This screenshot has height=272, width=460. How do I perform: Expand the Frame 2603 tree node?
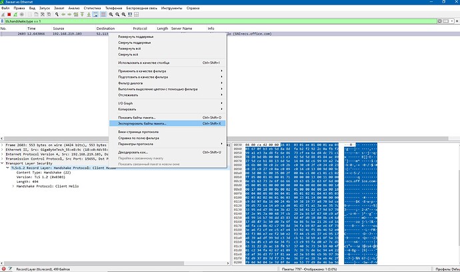[x=2, y=144]
